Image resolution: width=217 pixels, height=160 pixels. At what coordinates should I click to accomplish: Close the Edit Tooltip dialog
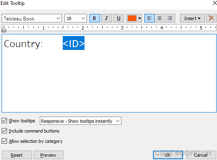pyautogui.click(x=215, y=3)
